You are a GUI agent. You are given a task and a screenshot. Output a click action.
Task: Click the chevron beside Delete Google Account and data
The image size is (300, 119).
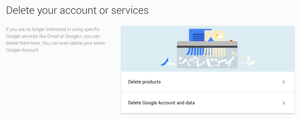[284, 103]
